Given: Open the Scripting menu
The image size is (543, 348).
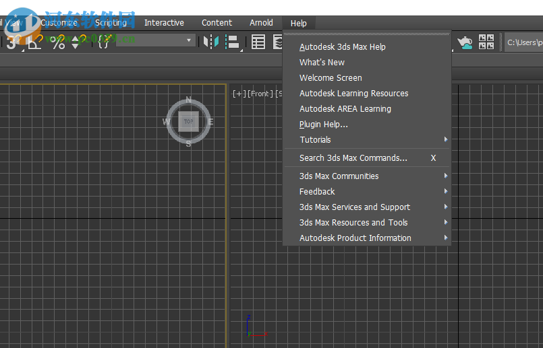Looking at the screenshot, I should [x=111, y=23].
